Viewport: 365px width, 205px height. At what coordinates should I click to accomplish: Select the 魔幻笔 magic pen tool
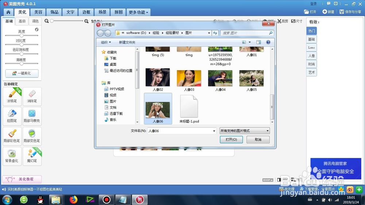[32, 156]
